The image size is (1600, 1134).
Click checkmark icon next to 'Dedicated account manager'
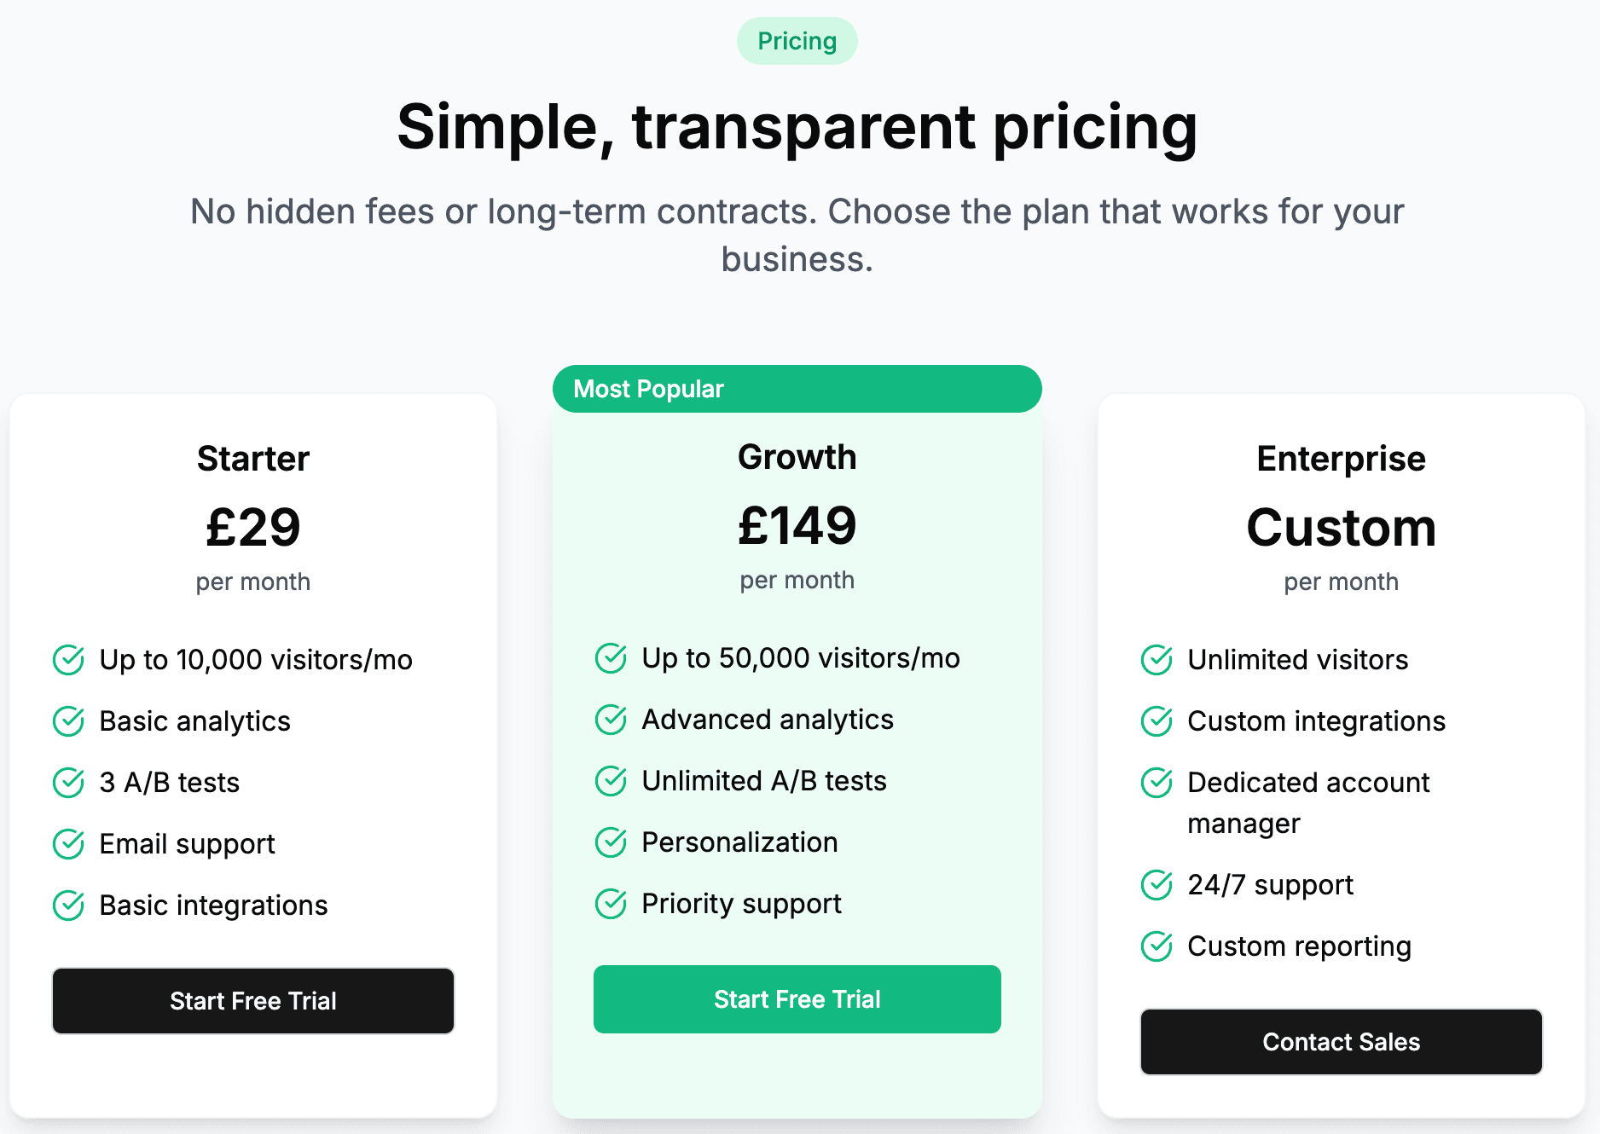1157,783
